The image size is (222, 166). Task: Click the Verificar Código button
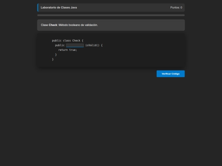171,74
